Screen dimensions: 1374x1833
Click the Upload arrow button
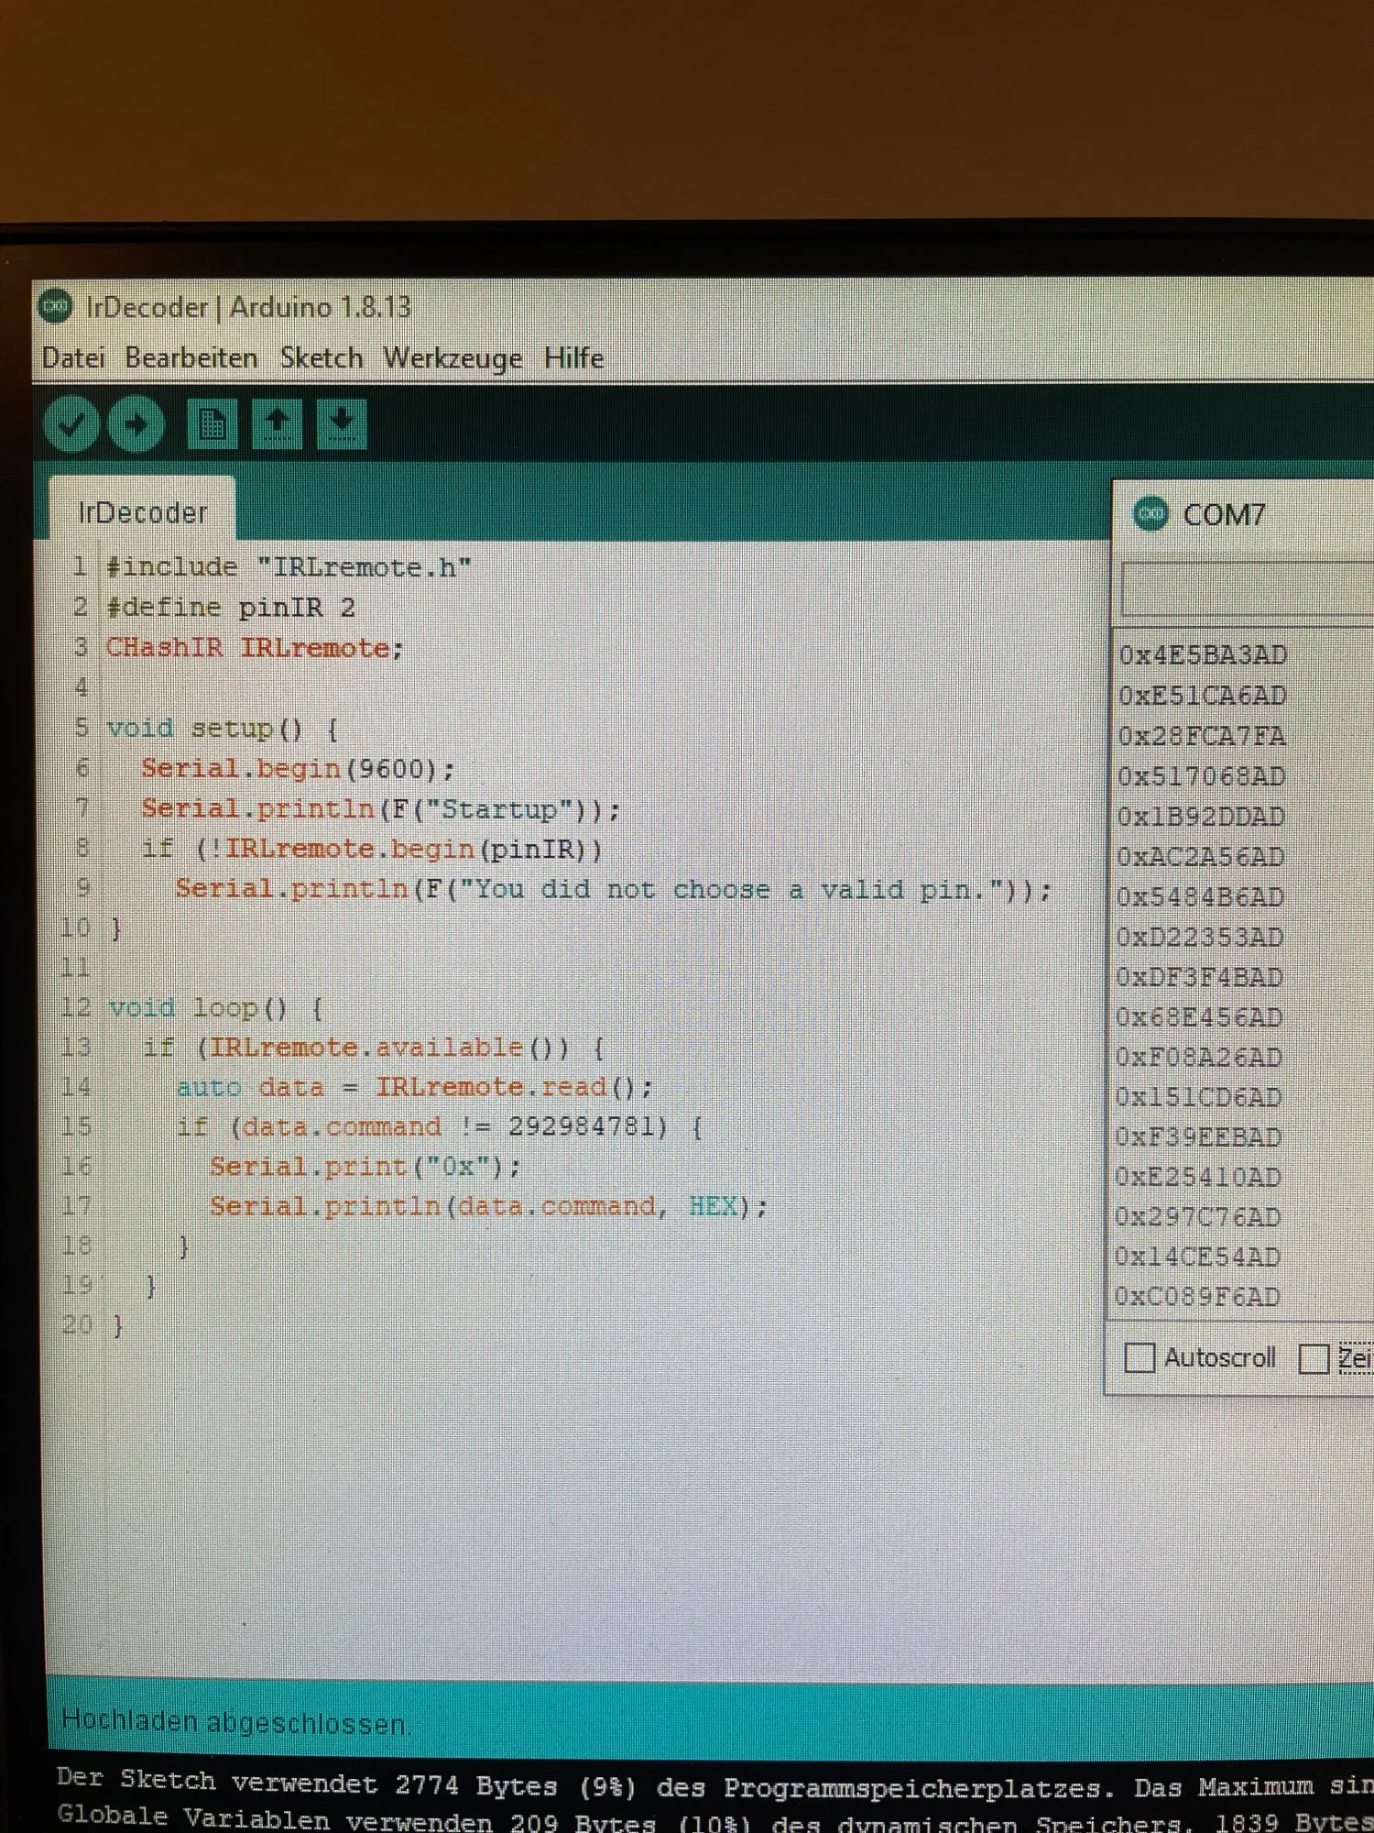pos(136,423)
